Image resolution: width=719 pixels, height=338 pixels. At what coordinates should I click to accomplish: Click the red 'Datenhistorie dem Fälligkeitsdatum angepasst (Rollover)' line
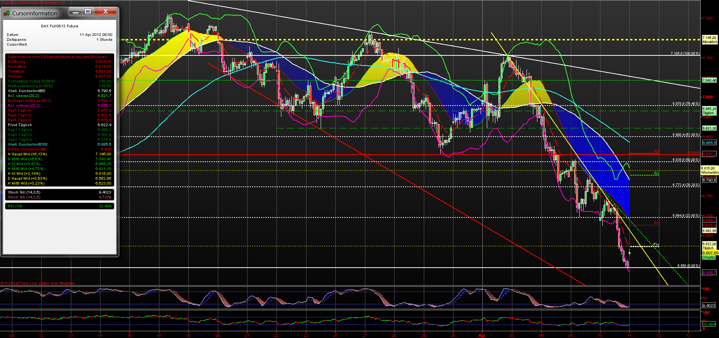pyautogui.click(x=57, y=57)
